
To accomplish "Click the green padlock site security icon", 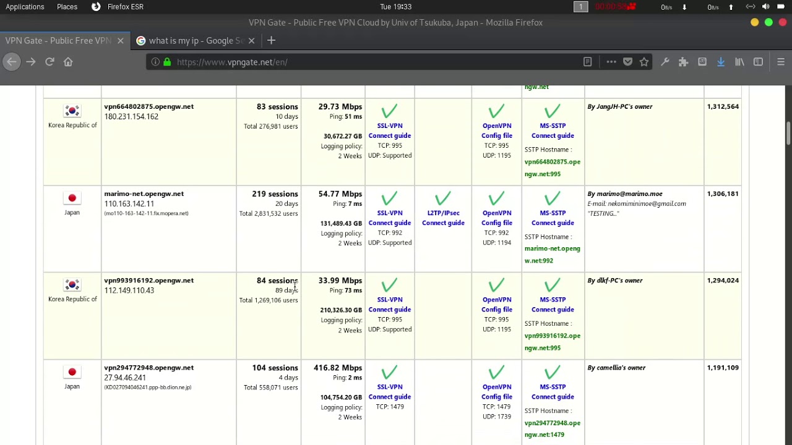I will click(167, 62).
